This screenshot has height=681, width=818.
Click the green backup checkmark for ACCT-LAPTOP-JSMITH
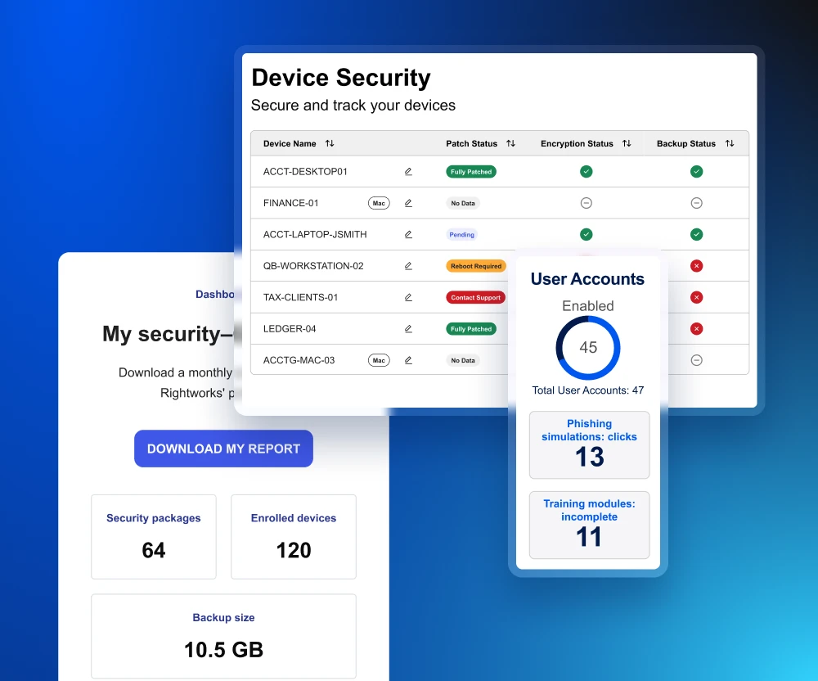(696, 234)
